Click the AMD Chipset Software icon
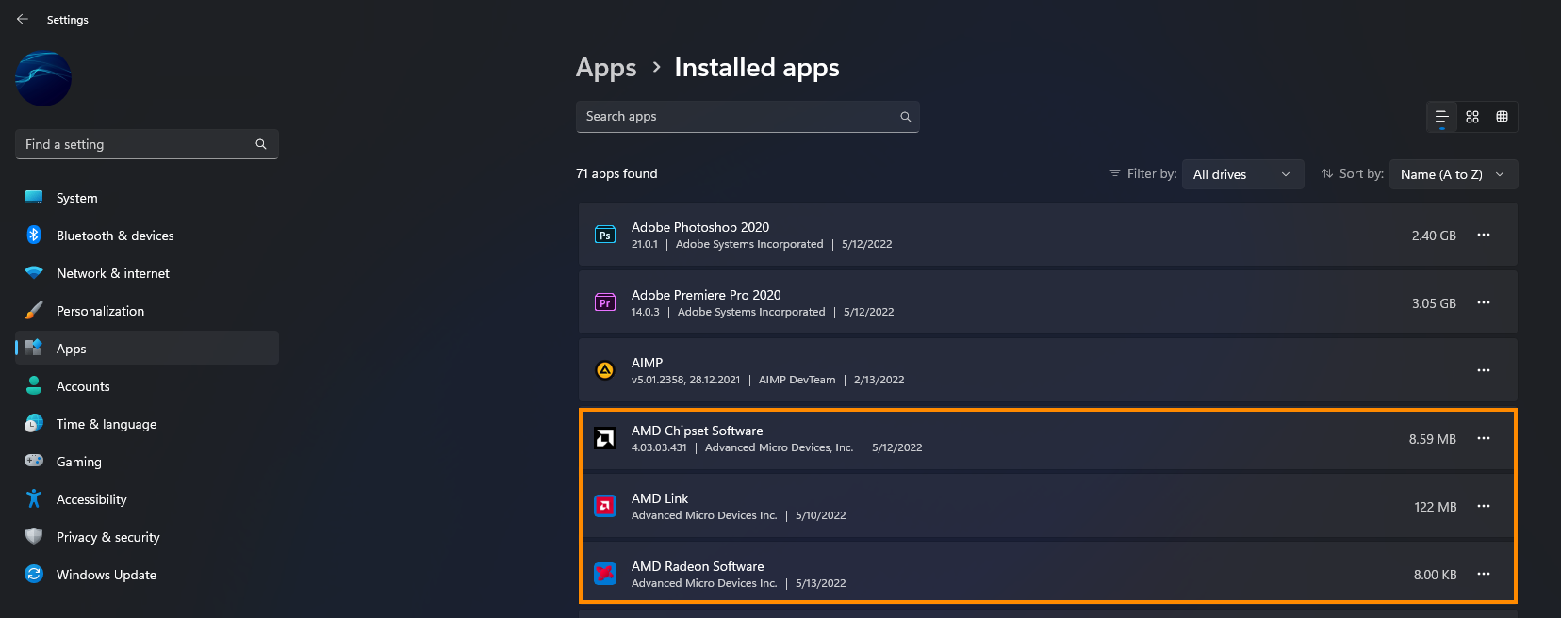This screenshot has width=1561, height=618. point(605,438)
